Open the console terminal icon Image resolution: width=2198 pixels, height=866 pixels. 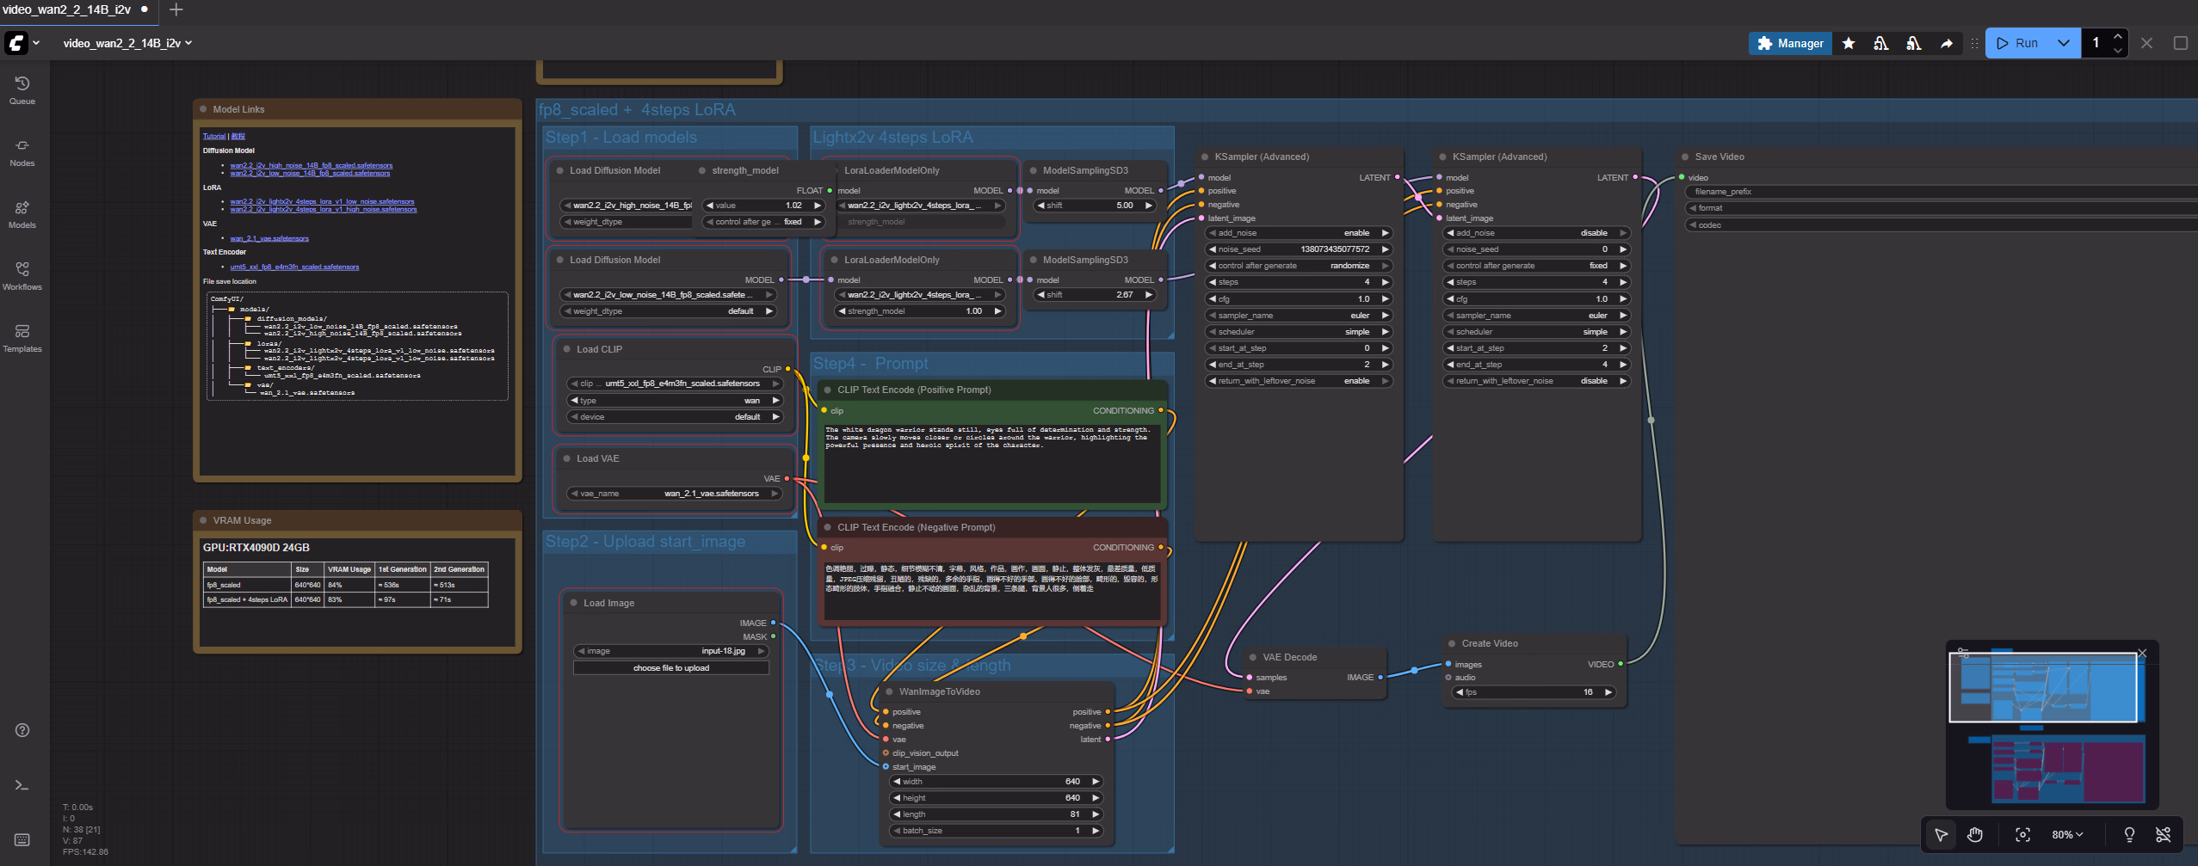(x=22, y=785)
